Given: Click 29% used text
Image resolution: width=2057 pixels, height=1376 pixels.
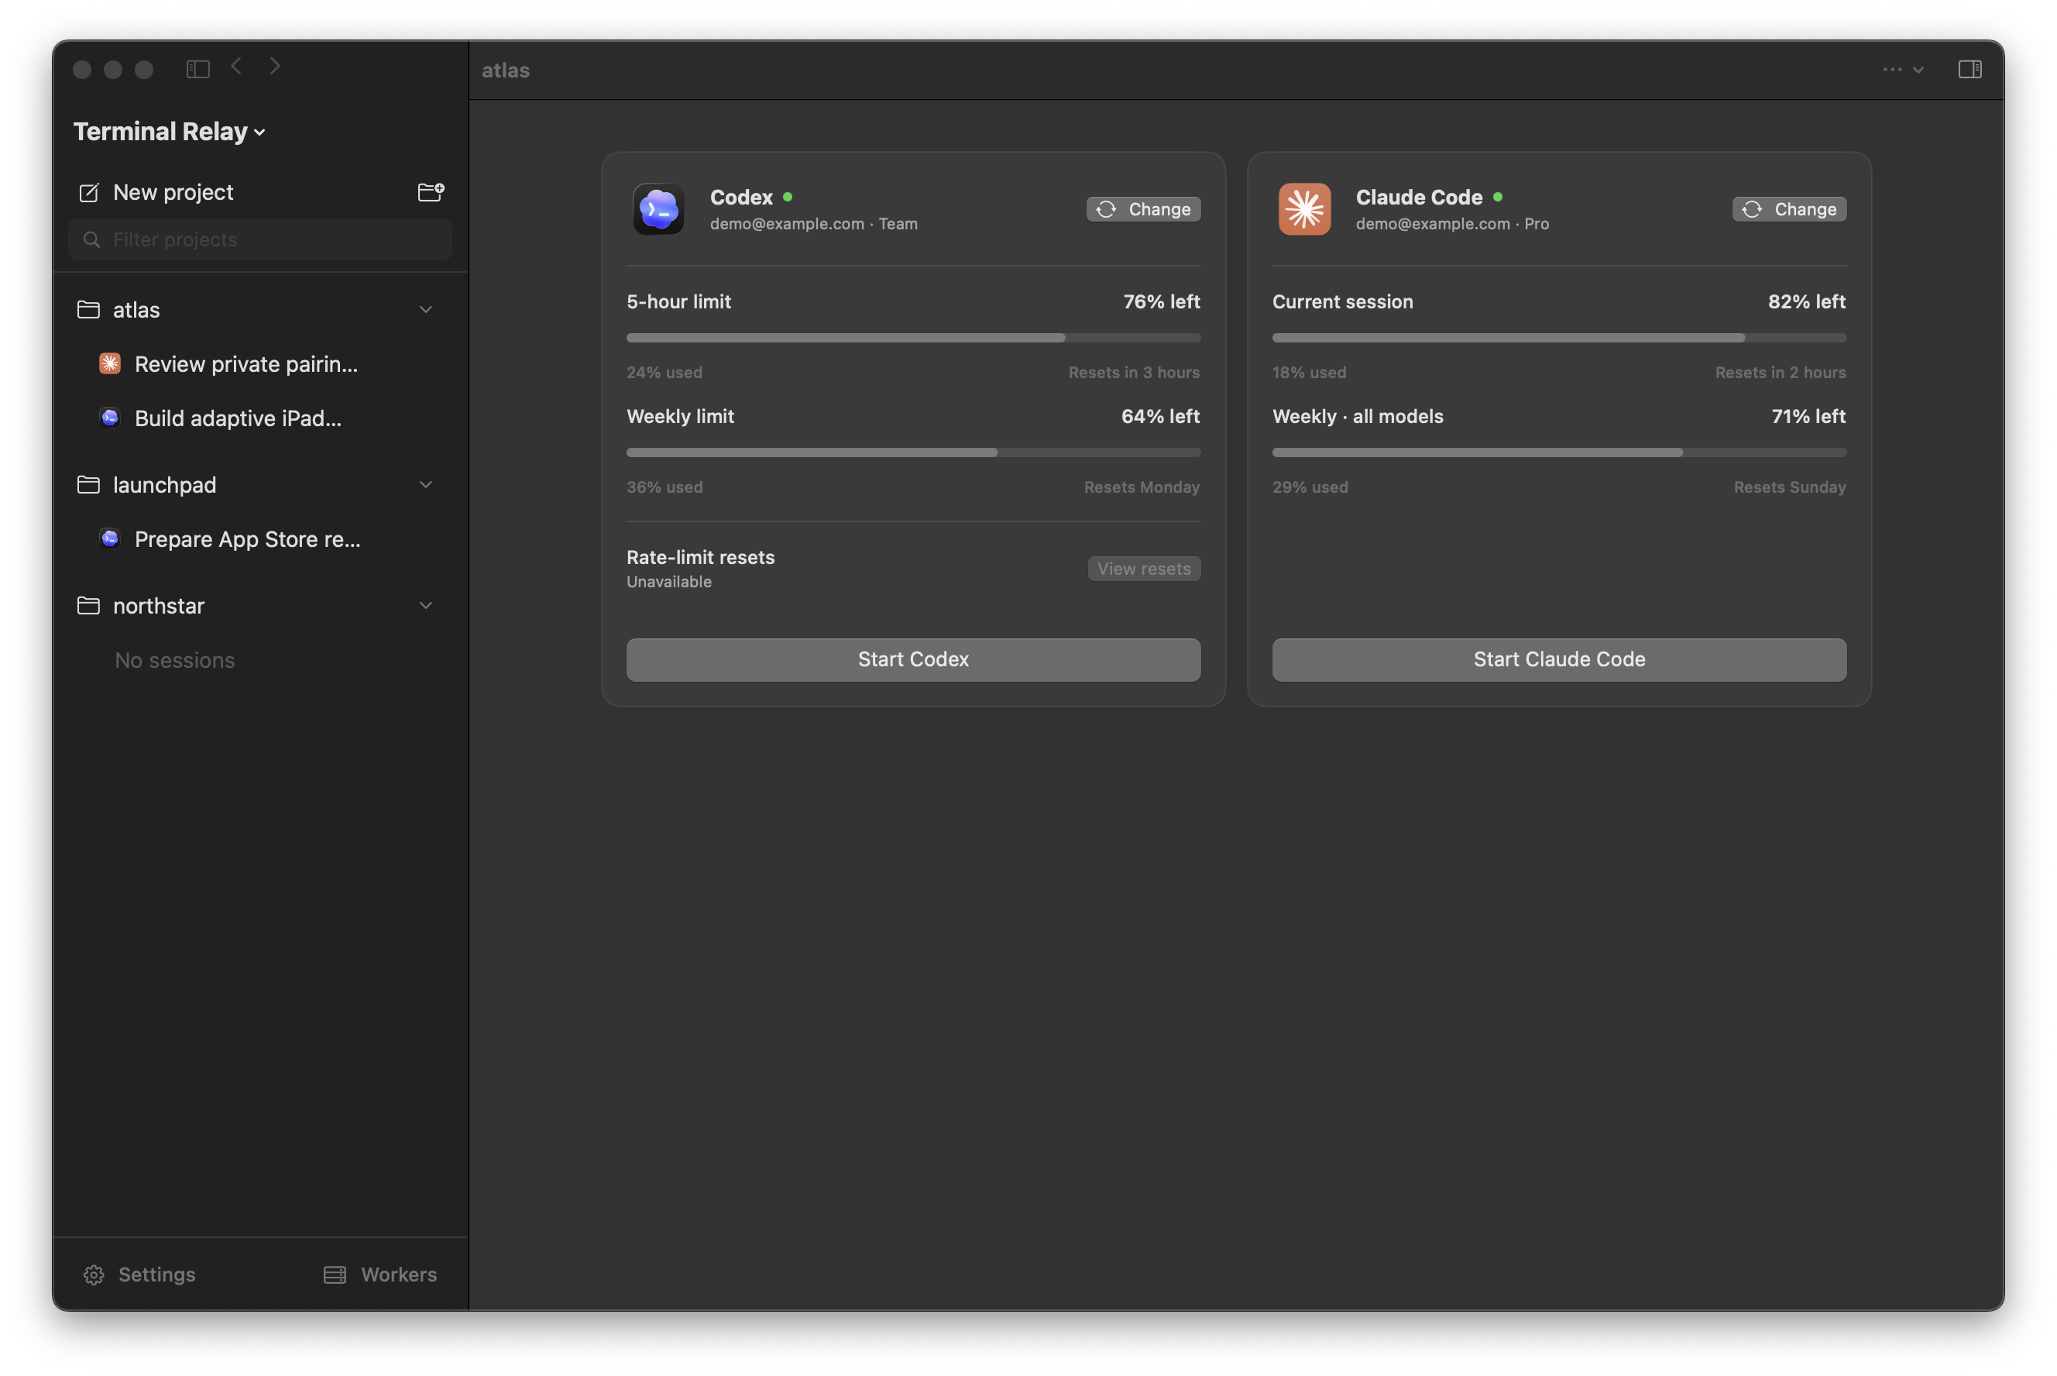Looking at the screenshot, I should (x=1310, y=487).
